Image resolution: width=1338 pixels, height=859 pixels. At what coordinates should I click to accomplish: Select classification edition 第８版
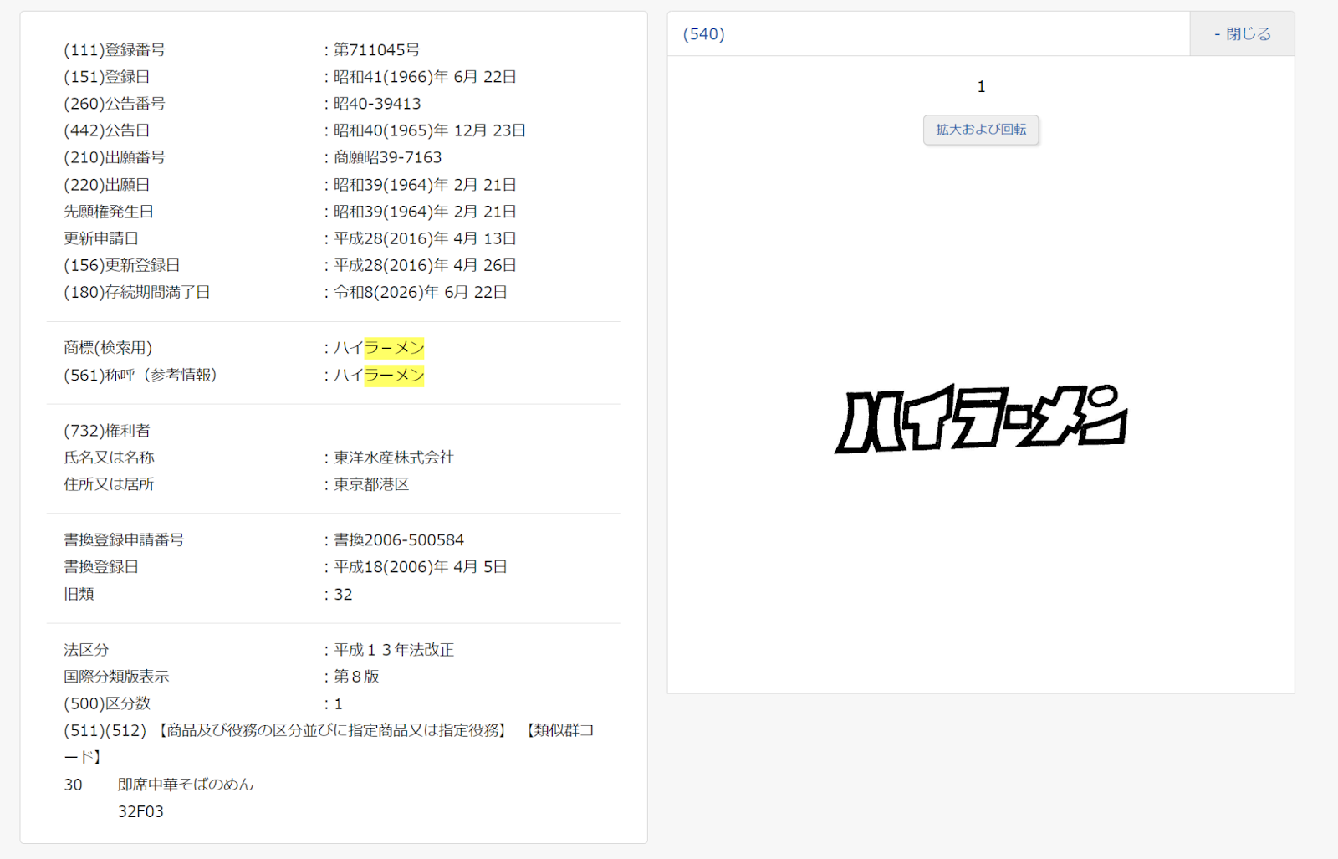point(356,677)
